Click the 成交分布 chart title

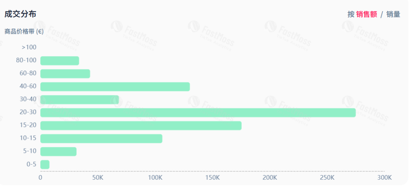[20, 14]
